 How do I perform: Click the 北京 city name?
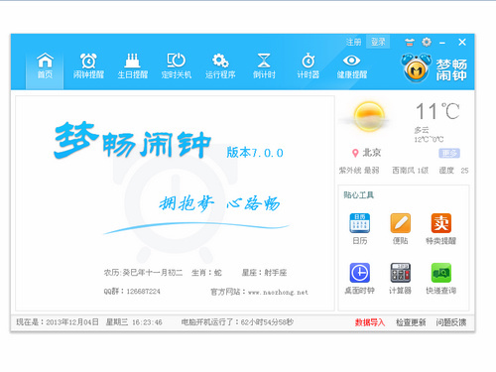tap(372, 153)
